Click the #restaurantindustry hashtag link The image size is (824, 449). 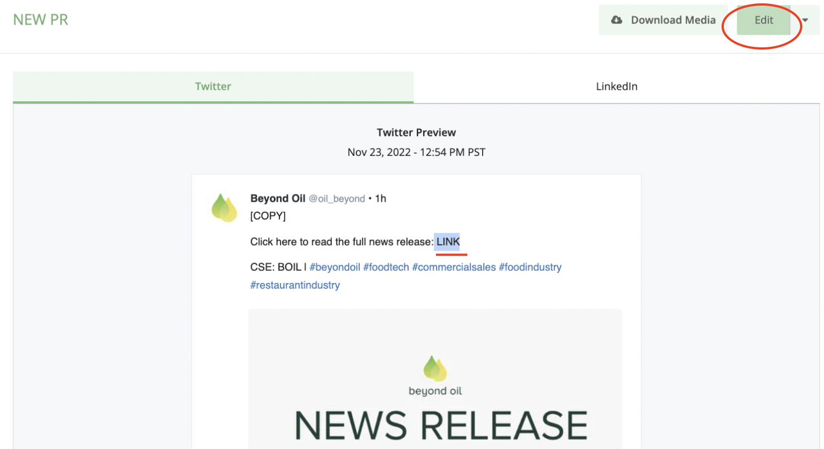[x=295, y=285]
